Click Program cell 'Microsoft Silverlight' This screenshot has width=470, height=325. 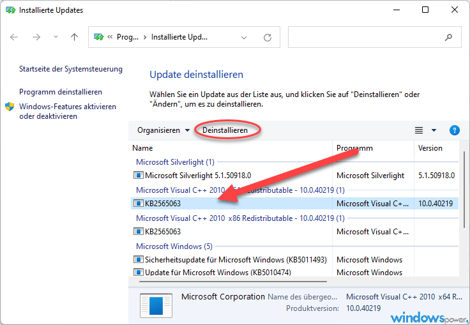370,176
